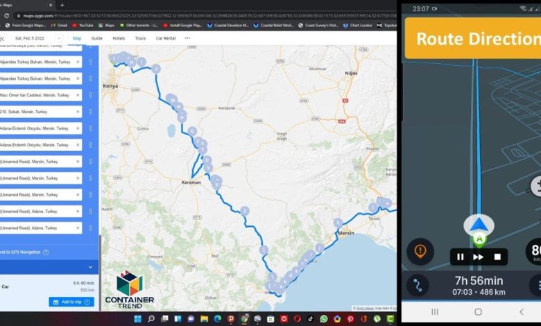Screen dimensions: 541x326
Task: Fast-forward the route simulation on the phone
Action: (478, 257)
